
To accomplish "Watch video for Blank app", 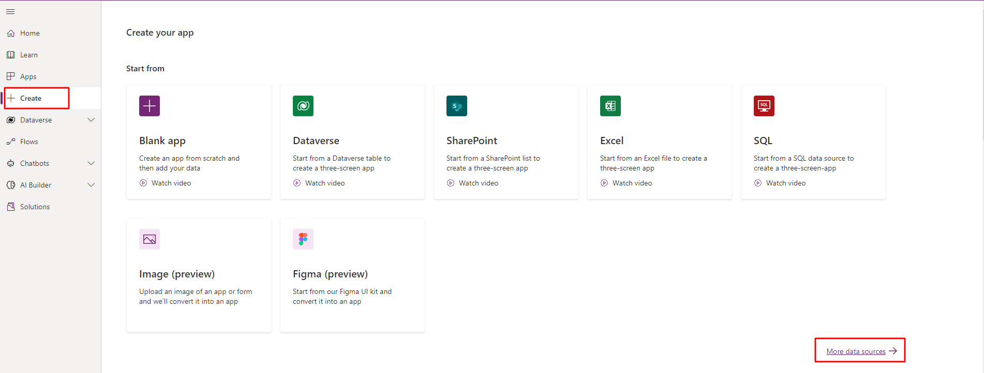I will (x=171, y=183).
